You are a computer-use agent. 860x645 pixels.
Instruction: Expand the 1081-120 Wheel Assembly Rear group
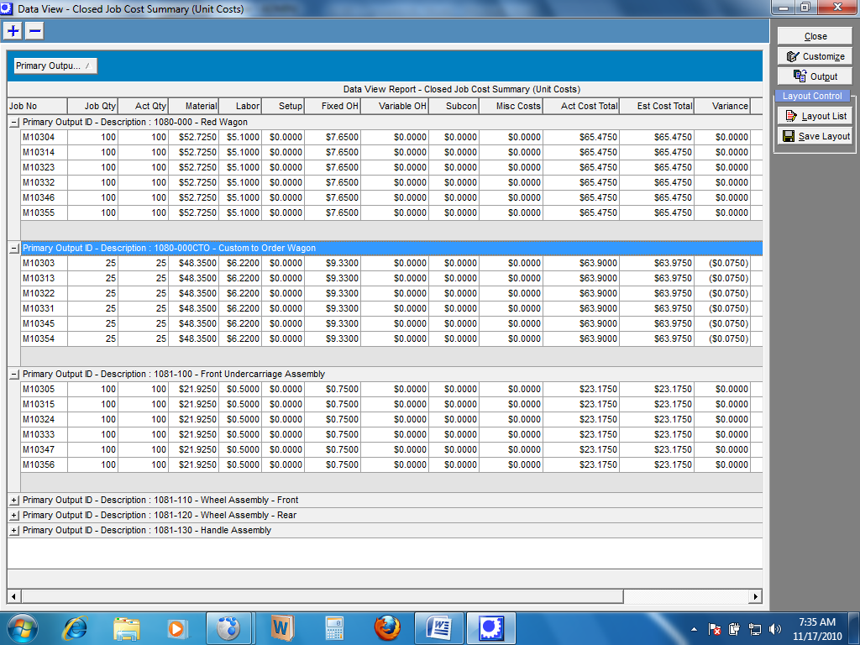pos(14,516)
